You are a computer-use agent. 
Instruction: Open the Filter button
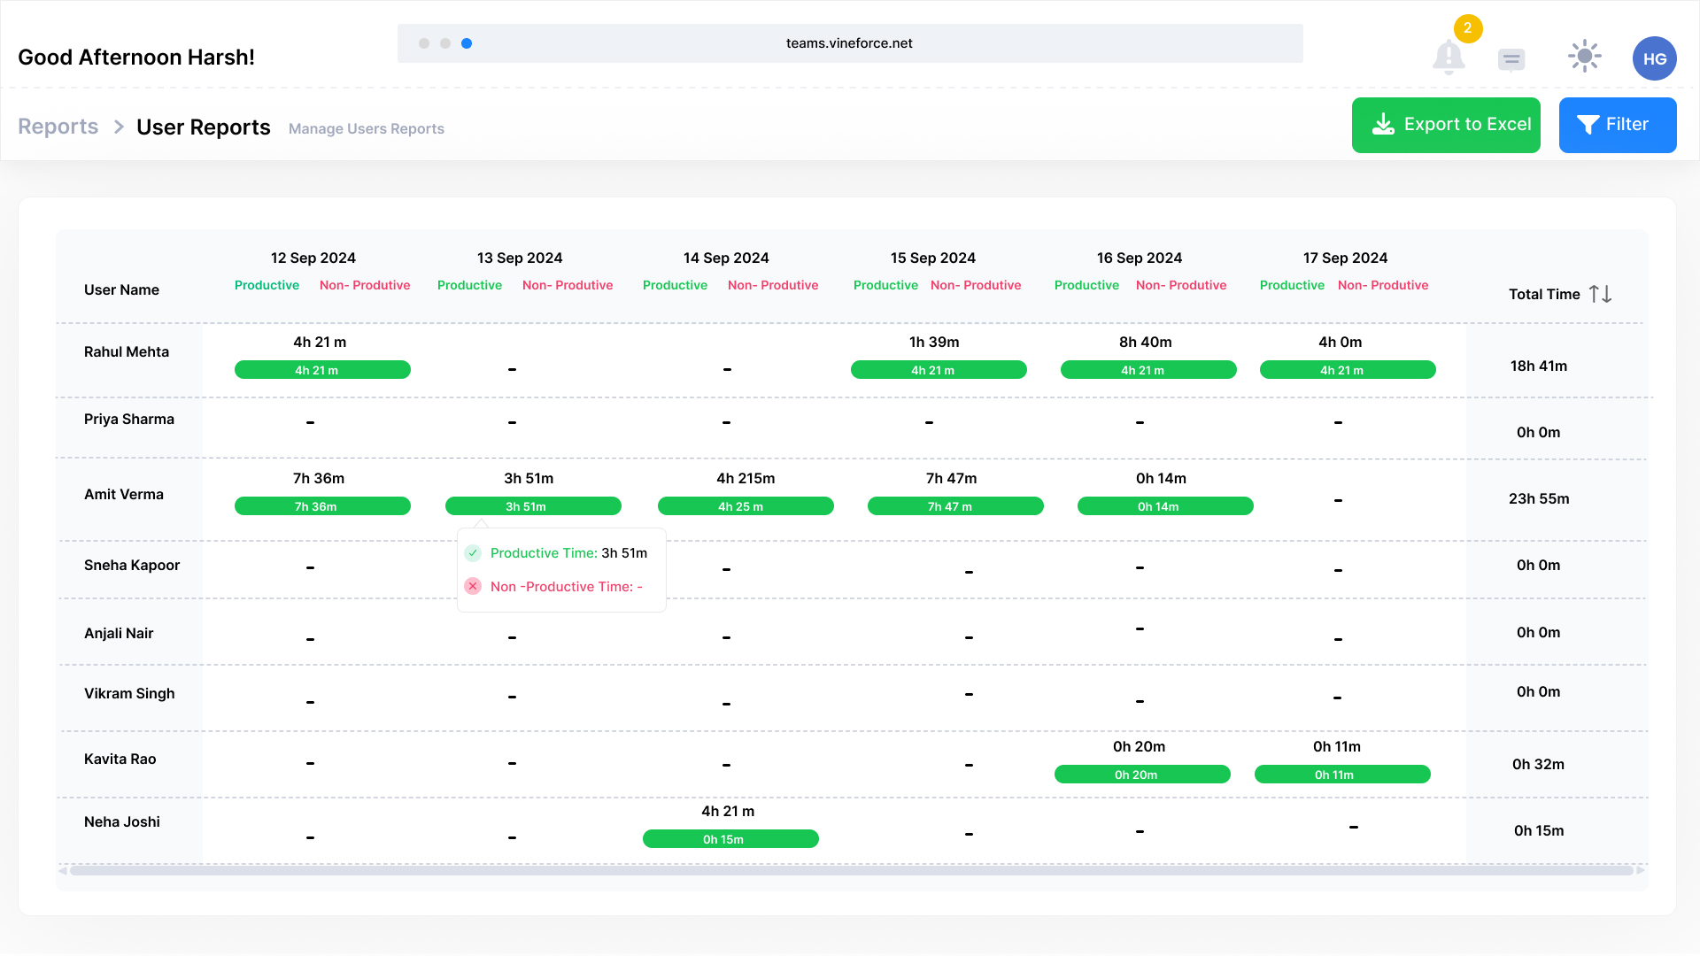click(1617, 125)
